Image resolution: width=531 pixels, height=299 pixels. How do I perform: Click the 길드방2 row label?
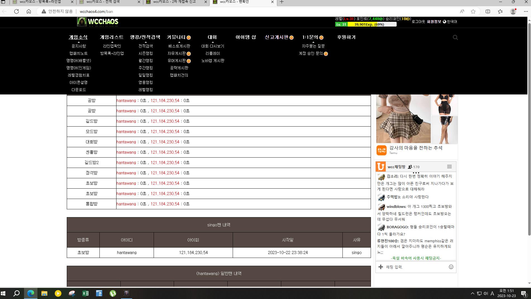coord(92,163)
